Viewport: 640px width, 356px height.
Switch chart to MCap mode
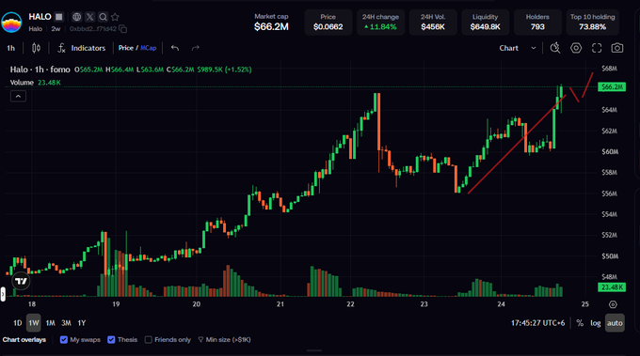pyautogui.click(x=148, y=48)
